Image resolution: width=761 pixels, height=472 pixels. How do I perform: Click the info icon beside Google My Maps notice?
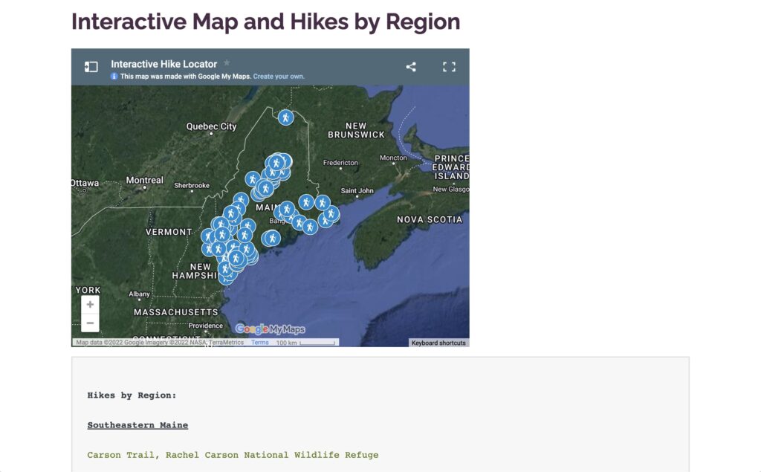click(114, 77)
